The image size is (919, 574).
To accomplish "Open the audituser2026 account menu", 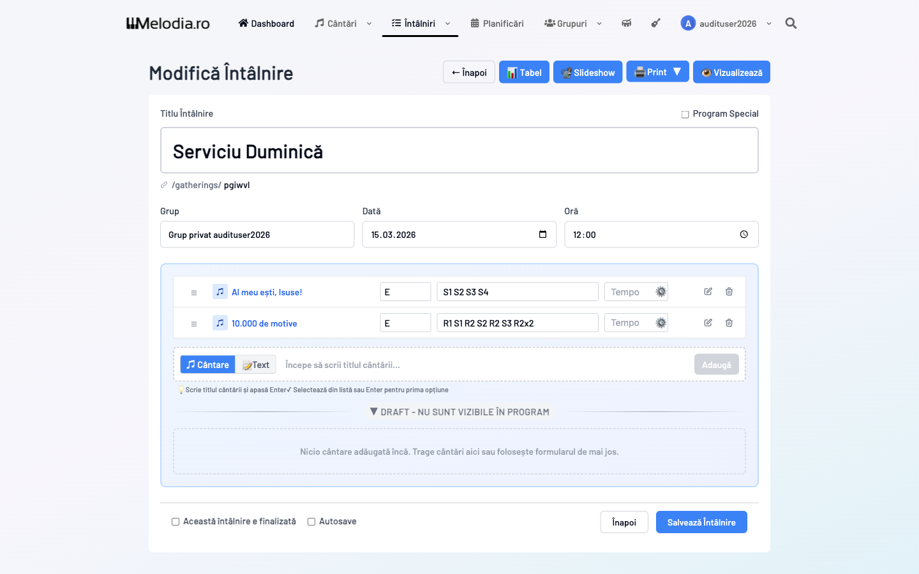I will coord(726,24).
